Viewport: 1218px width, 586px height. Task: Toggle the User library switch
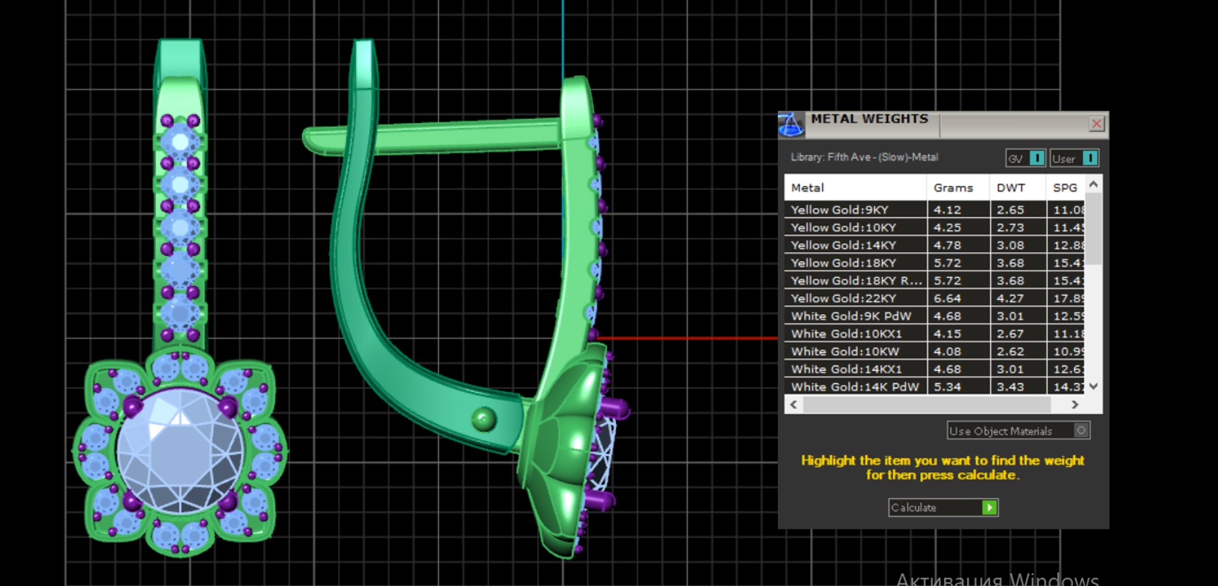click(1074, 159)
